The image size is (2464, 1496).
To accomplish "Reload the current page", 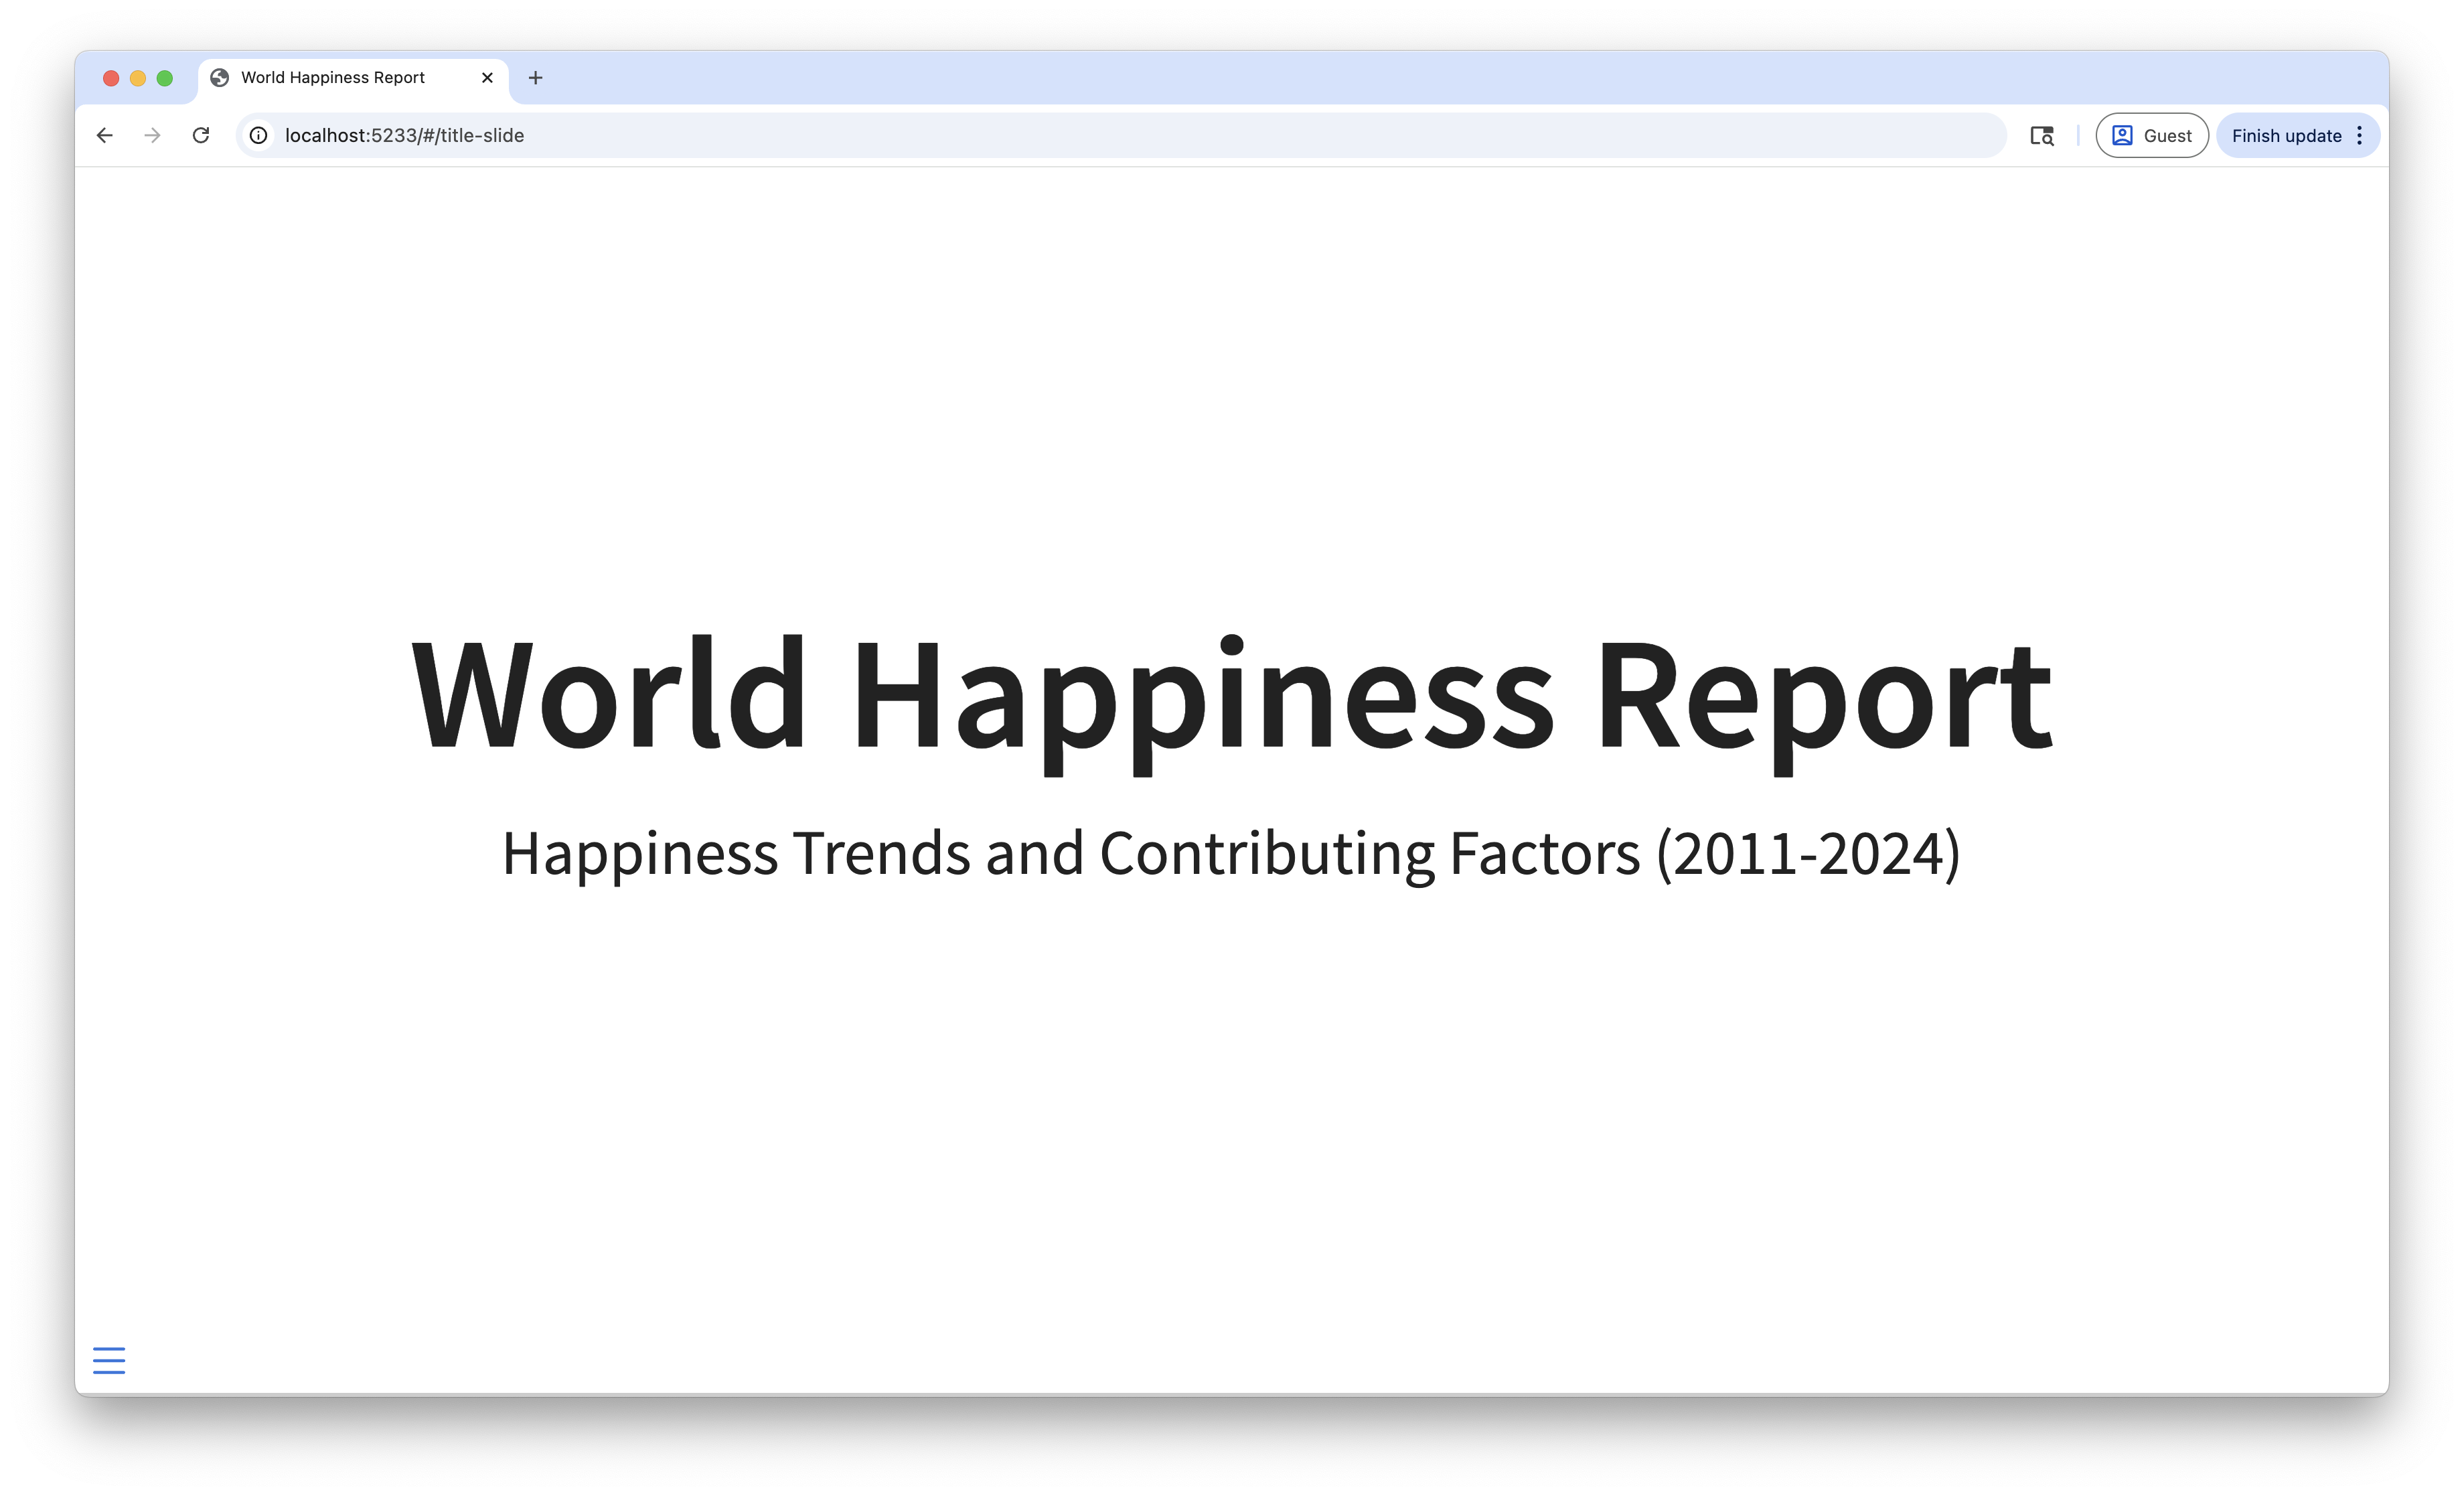I will pyautogui.click(x=201, y=135).
